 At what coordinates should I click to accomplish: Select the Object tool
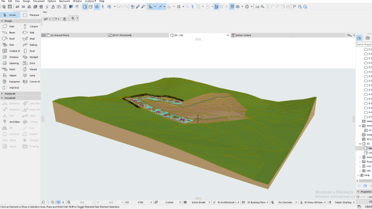pos(10,75)
